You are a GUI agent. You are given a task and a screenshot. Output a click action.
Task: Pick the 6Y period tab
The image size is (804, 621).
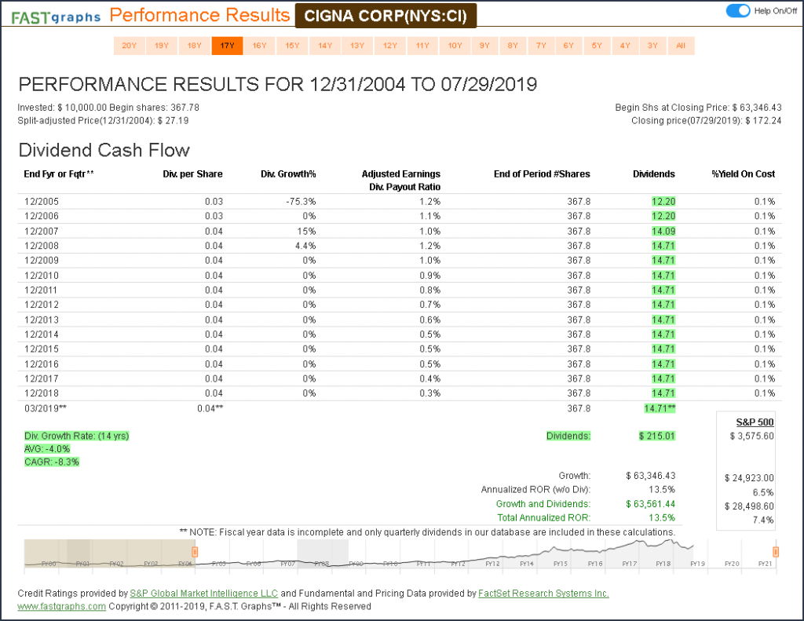click(568, 46)
